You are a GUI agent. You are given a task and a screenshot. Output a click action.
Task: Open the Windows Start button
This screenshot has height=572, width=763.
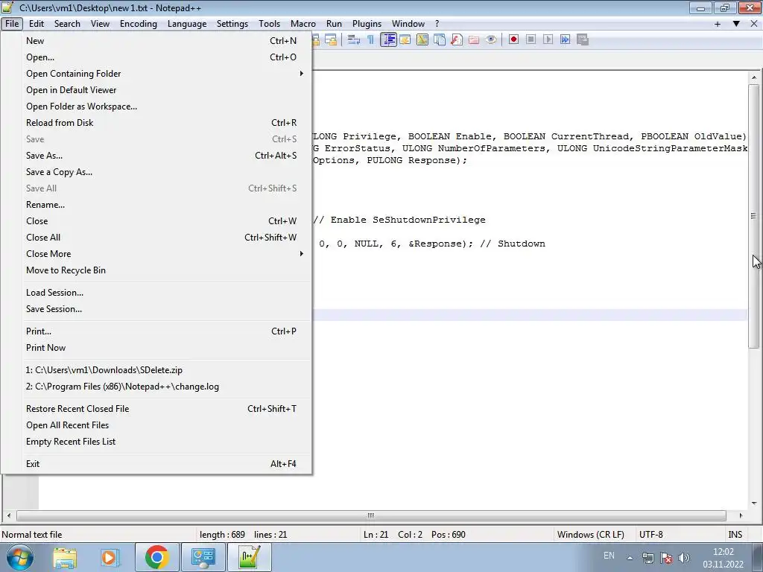[x=19, y=557]
